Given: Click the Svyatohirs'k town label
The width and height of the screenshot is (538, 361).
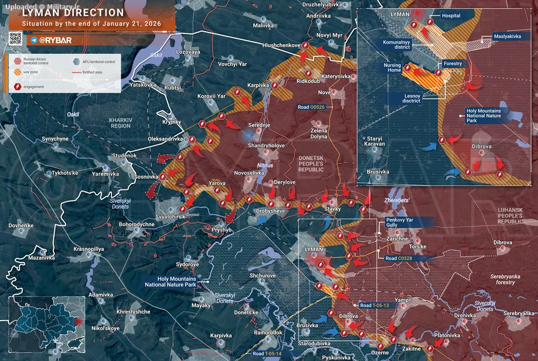Looking at the screenshot, I should point(170,217).
